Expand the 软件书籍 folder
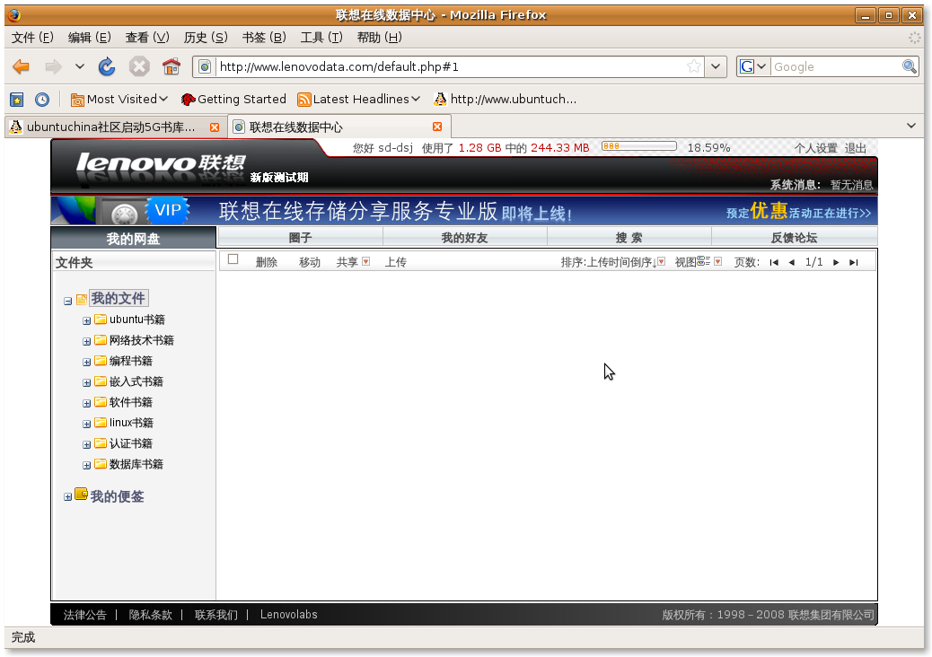The image size is (932, 657). 87,404
